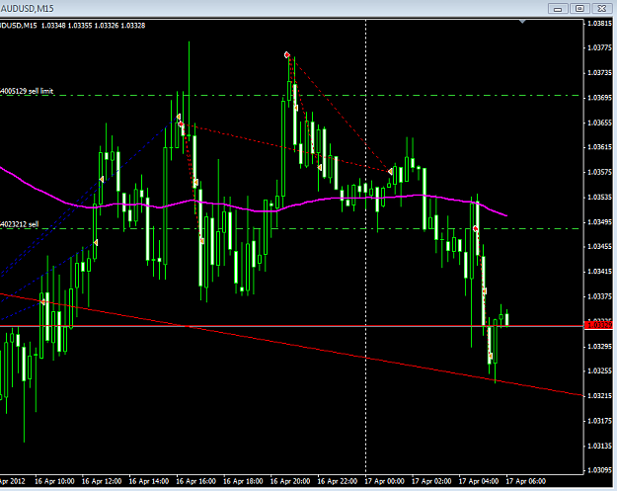The width and height of the screenshot is (617, 491).
Task: Minimize the AUDUSD chart window
Action: (x=558, y=8)
